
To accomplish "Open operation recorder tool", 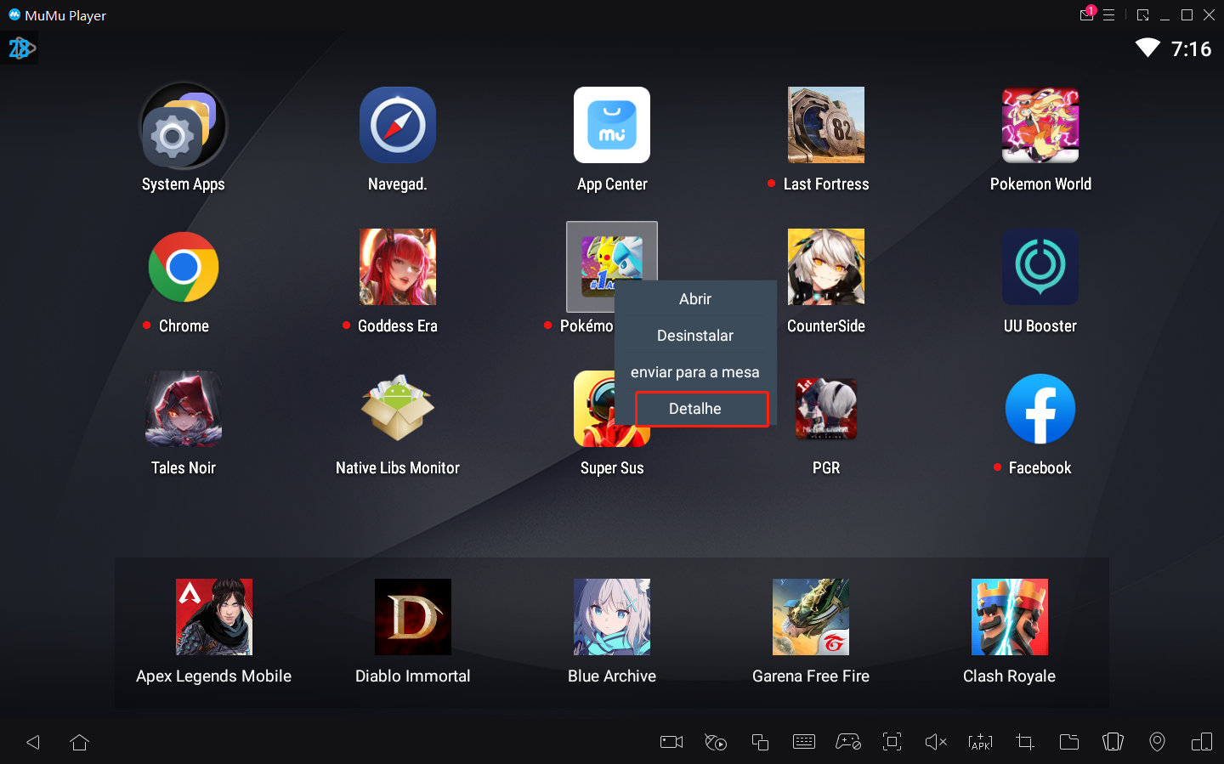I will (x=716, y=742).
